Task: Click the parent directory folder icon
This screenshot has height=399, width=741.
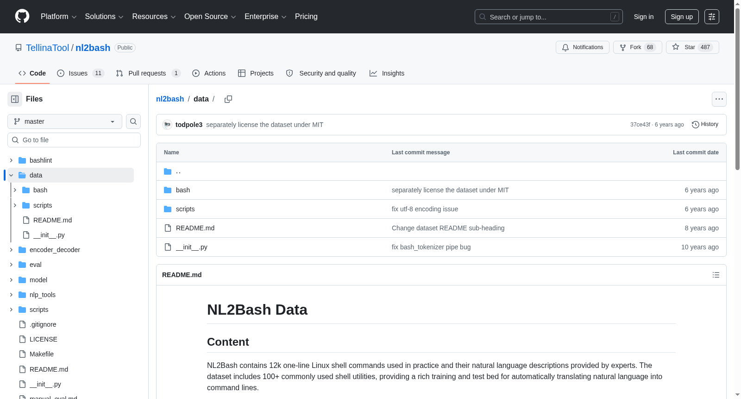Action: point(168,171)
